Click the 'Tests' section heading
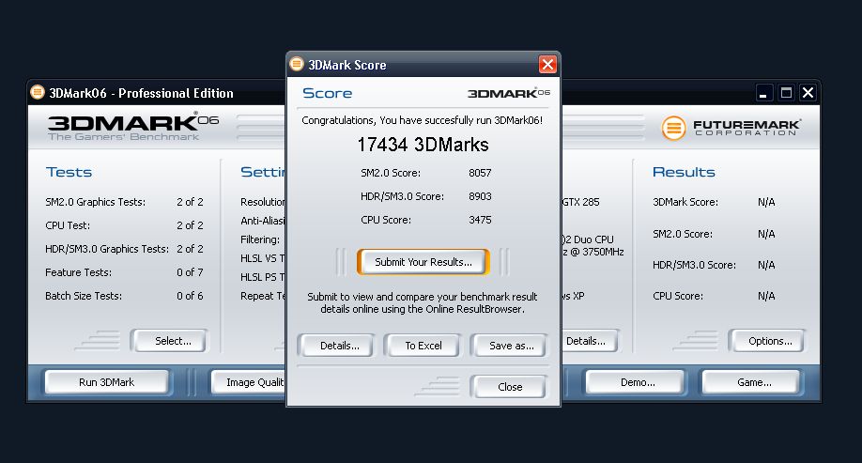 coord(69,172)
